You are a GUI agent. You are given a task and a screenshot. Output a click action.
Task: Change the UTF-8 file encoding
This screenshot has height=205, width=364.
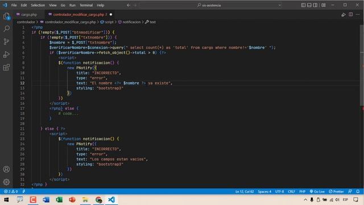(x=279, y=191)
